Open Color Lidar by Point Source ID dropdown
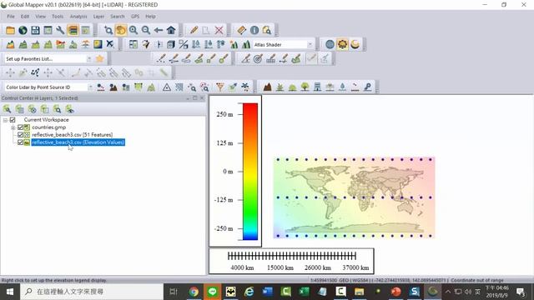Viewport: 534px width, 300px height. (x=90, y=87)
